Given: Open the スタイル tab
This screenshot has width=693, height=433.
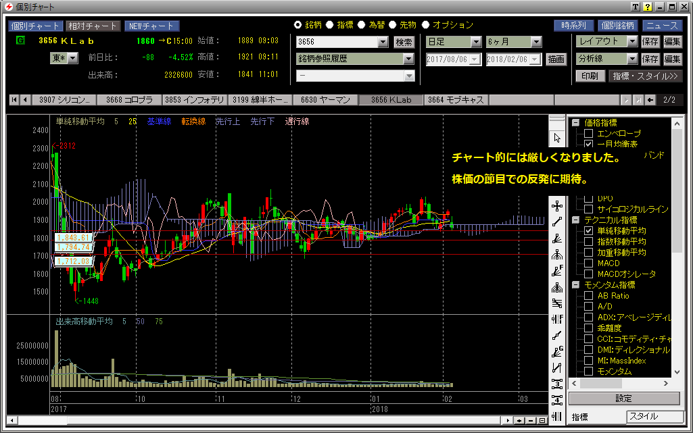Looking at the screenshot, I should click(x=652, y=417).
